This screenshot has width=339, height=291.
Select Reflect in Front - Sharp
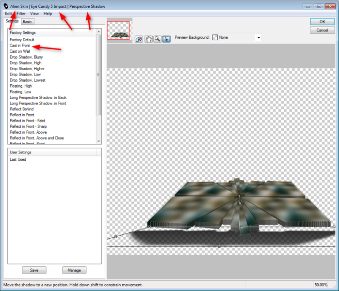pos(28,126)
